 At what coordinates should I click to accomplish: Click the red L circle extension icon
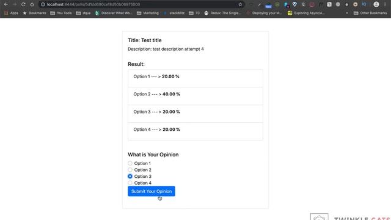click(312, 4)
